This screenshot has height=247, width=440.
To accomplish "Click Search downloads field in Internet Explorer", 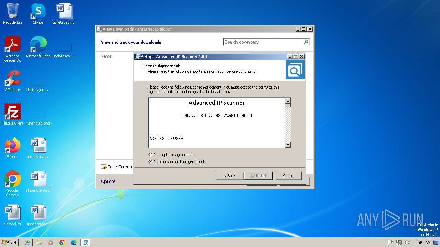I will pos(263,42).
